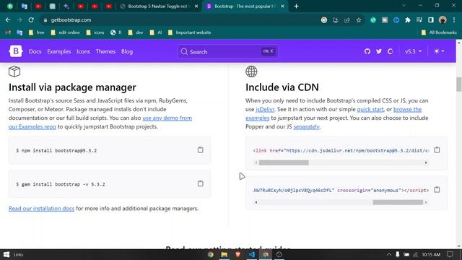Click the R bookmark
This screenshot has height=260, width=462.
pyautogui.click(x=115, y=32)
